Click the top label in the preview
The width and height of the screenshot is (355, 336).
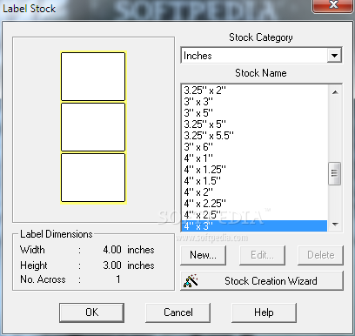[93, 77]
